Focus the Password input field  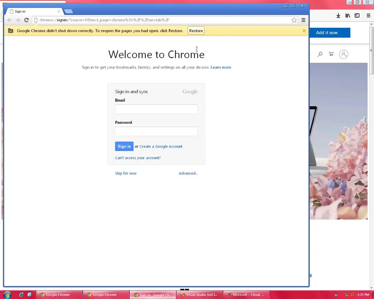coord(156,131)
